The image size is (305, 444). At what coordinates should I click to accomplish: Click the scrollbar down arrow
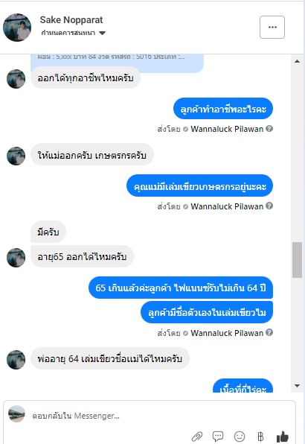pos(297,386)
